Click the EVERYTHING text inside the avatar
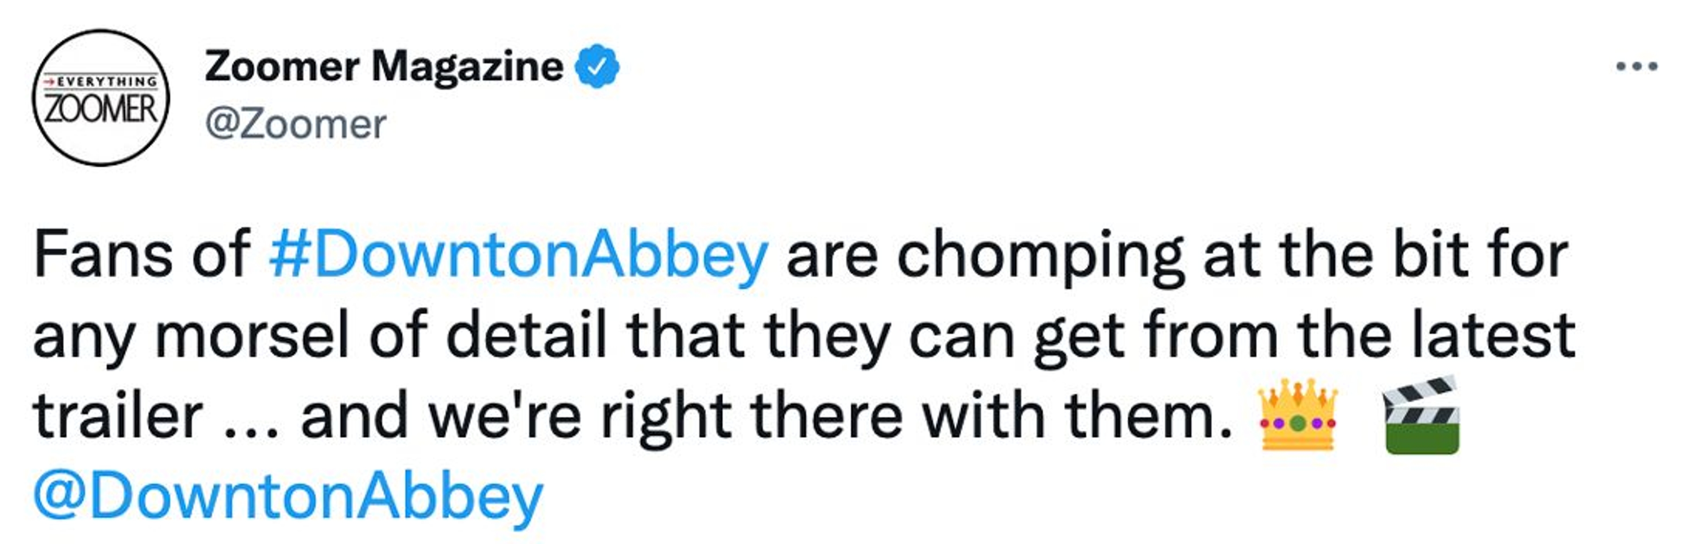Screen dimensions: 1702x544 coord(107,82)
